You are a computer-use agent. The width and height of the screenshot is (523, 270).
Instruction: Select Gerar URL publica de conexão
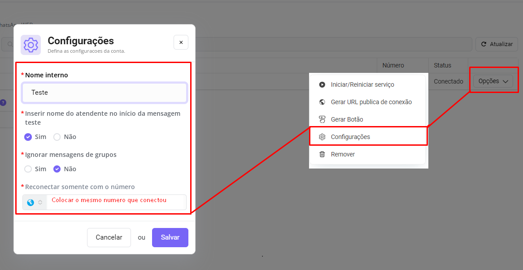pos(371,102)
